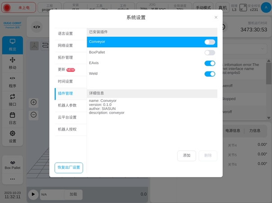The width and height of the screenshot is (272, 203).
Task: Click the 设置 gear icon in sidebar
Action: (x=12, y=136)
